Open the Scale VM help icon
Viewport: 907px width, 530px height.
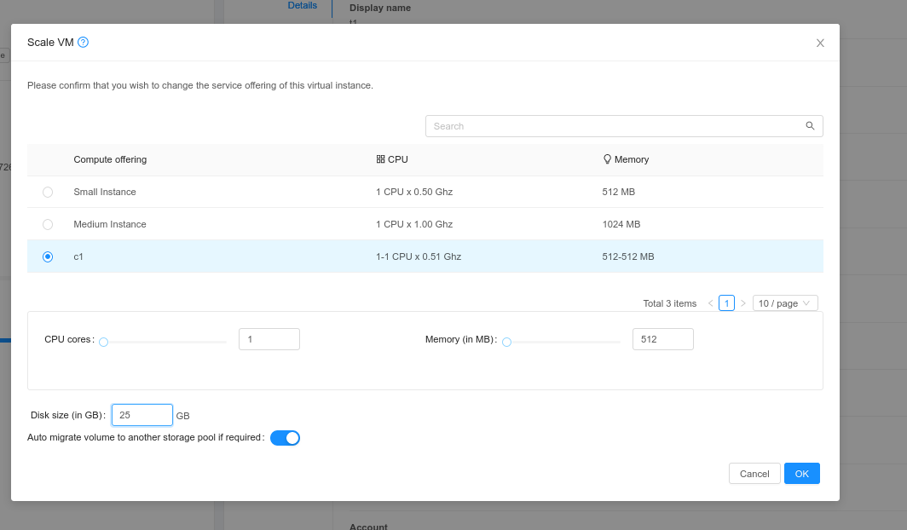pos(84,43)
